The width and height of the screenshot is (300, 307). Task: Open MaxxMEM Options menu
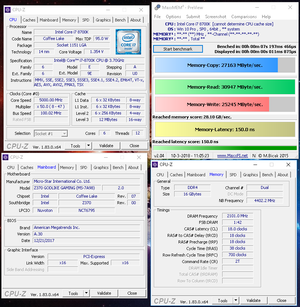(x=173, y=17)
